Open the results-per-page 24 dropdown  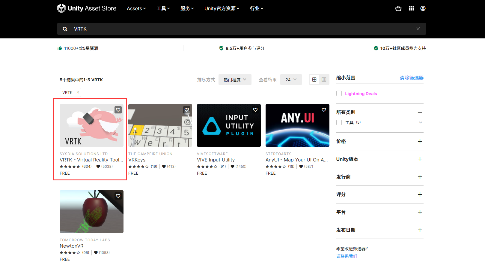[291, 80]
